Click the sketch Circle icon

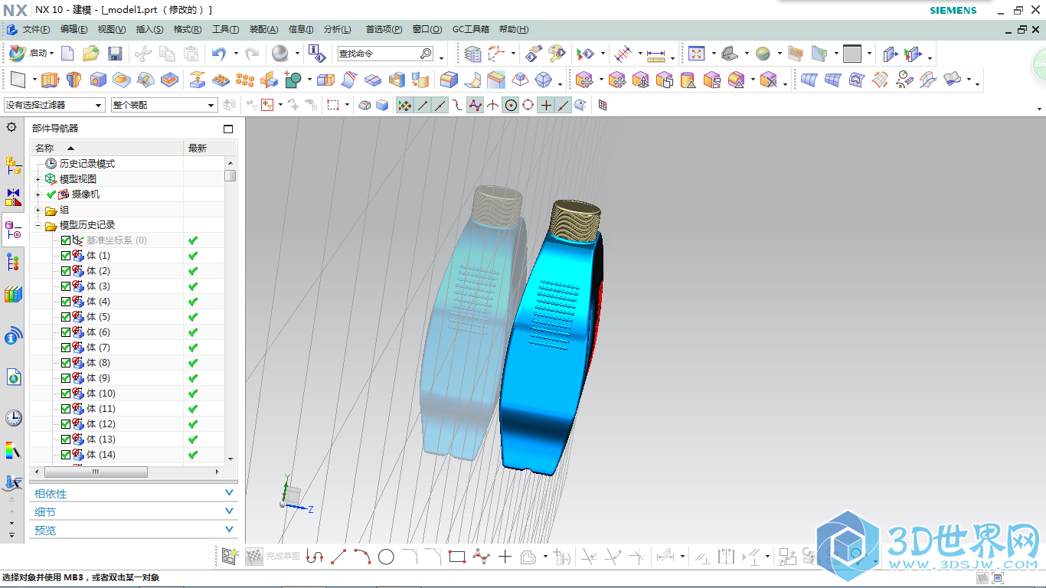point(386,557)
